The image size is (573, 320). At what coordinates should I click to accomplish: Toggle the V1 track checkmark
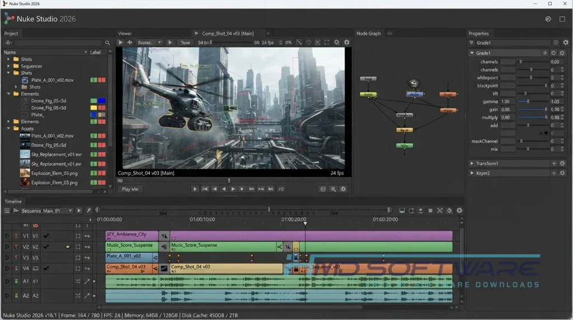click(46, 236)
